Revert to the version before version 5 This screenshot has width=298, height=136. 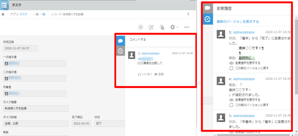pyautogui.click(x=251, y=68)
